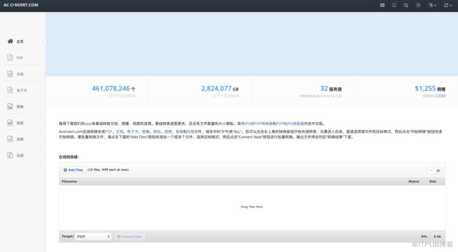The image size is (458, 252).
Task: Click the Drag files here drop area
Action: (x=252, y=207)
